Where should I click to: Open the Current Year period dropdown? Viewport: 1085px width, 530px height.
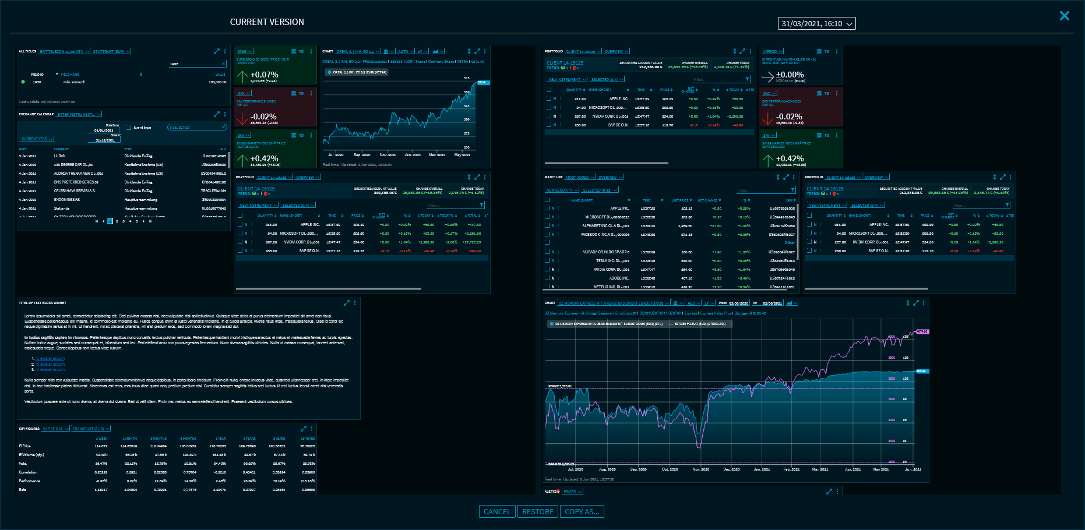coord(37,139)
